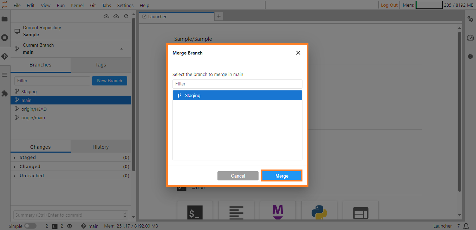Viewport: 476px width, 230px height.
Task: Select the Launcher tab
Action: tap(176, 17)
